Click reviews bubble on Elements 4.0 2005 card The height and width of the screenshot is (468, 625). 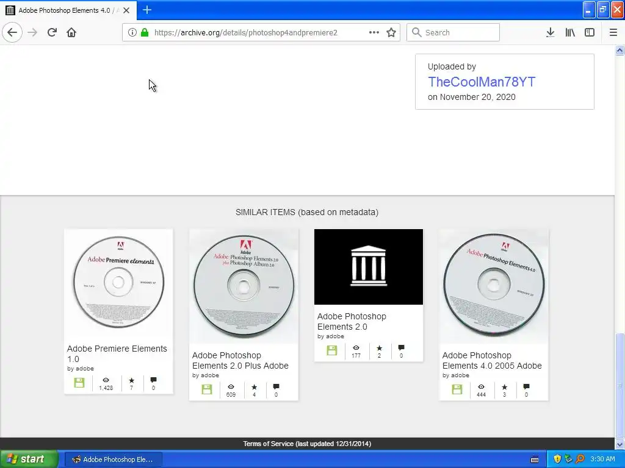pos(526,387)
